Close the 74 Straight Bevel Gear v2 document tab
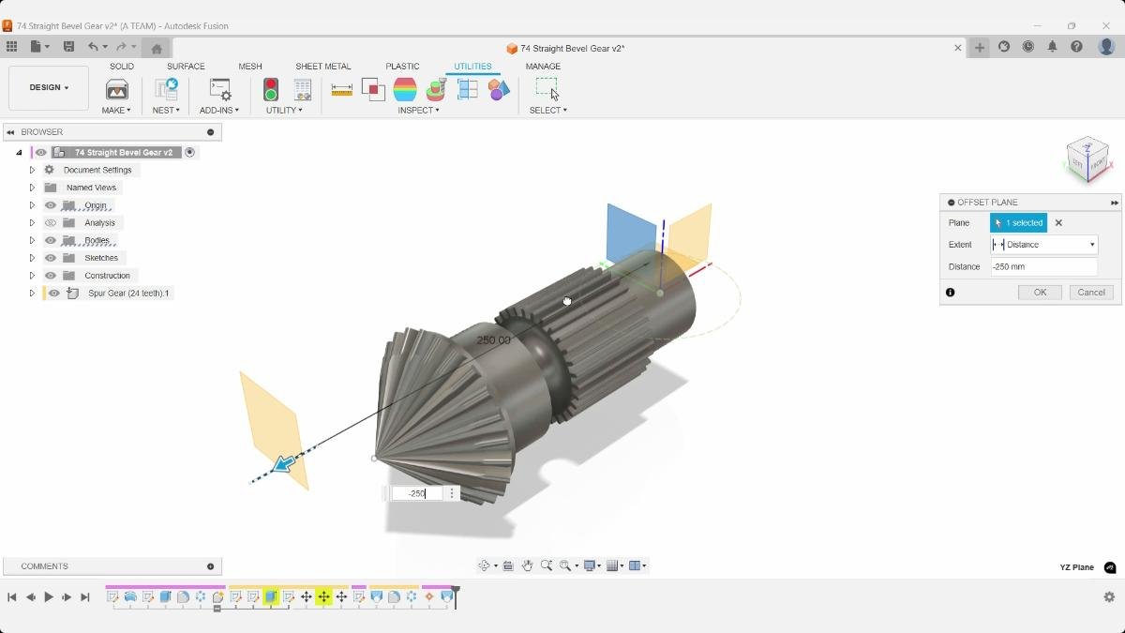This screenshot has width=1125, height=633. (x=958, y=48)
